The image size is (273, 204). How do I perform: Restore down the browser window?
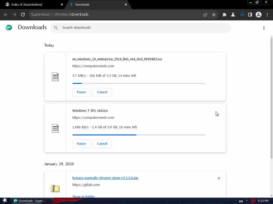click(257, 2)
